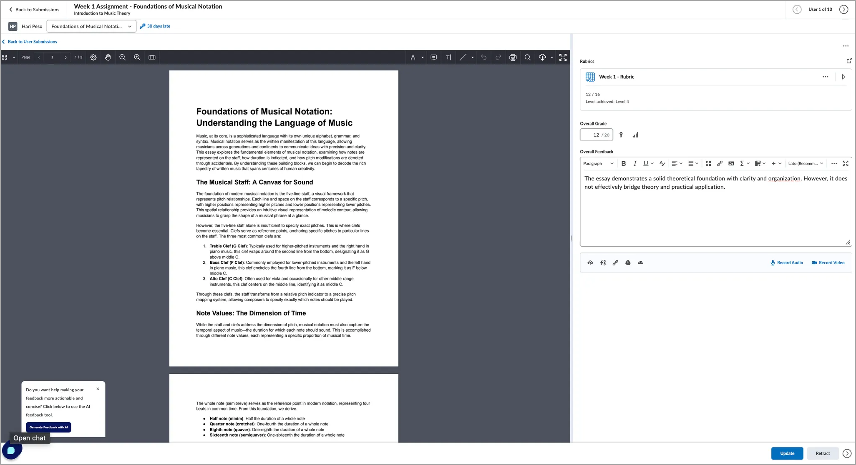Open the submission file dropdown
Screen dimensions: 856x465
(x=91, y=26)
